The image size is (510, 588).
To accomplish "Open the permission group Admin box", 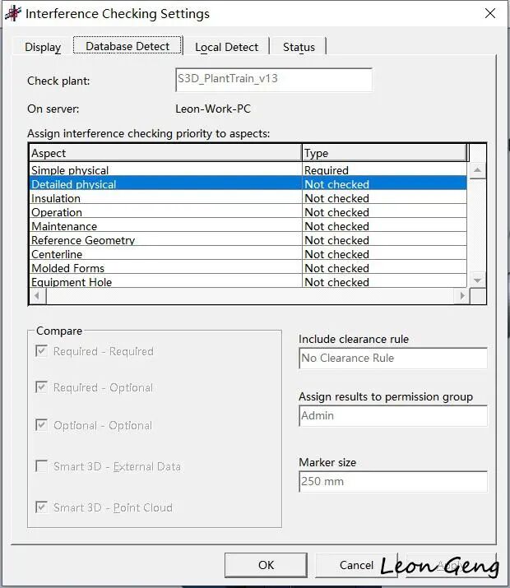I will pos(393,415).
